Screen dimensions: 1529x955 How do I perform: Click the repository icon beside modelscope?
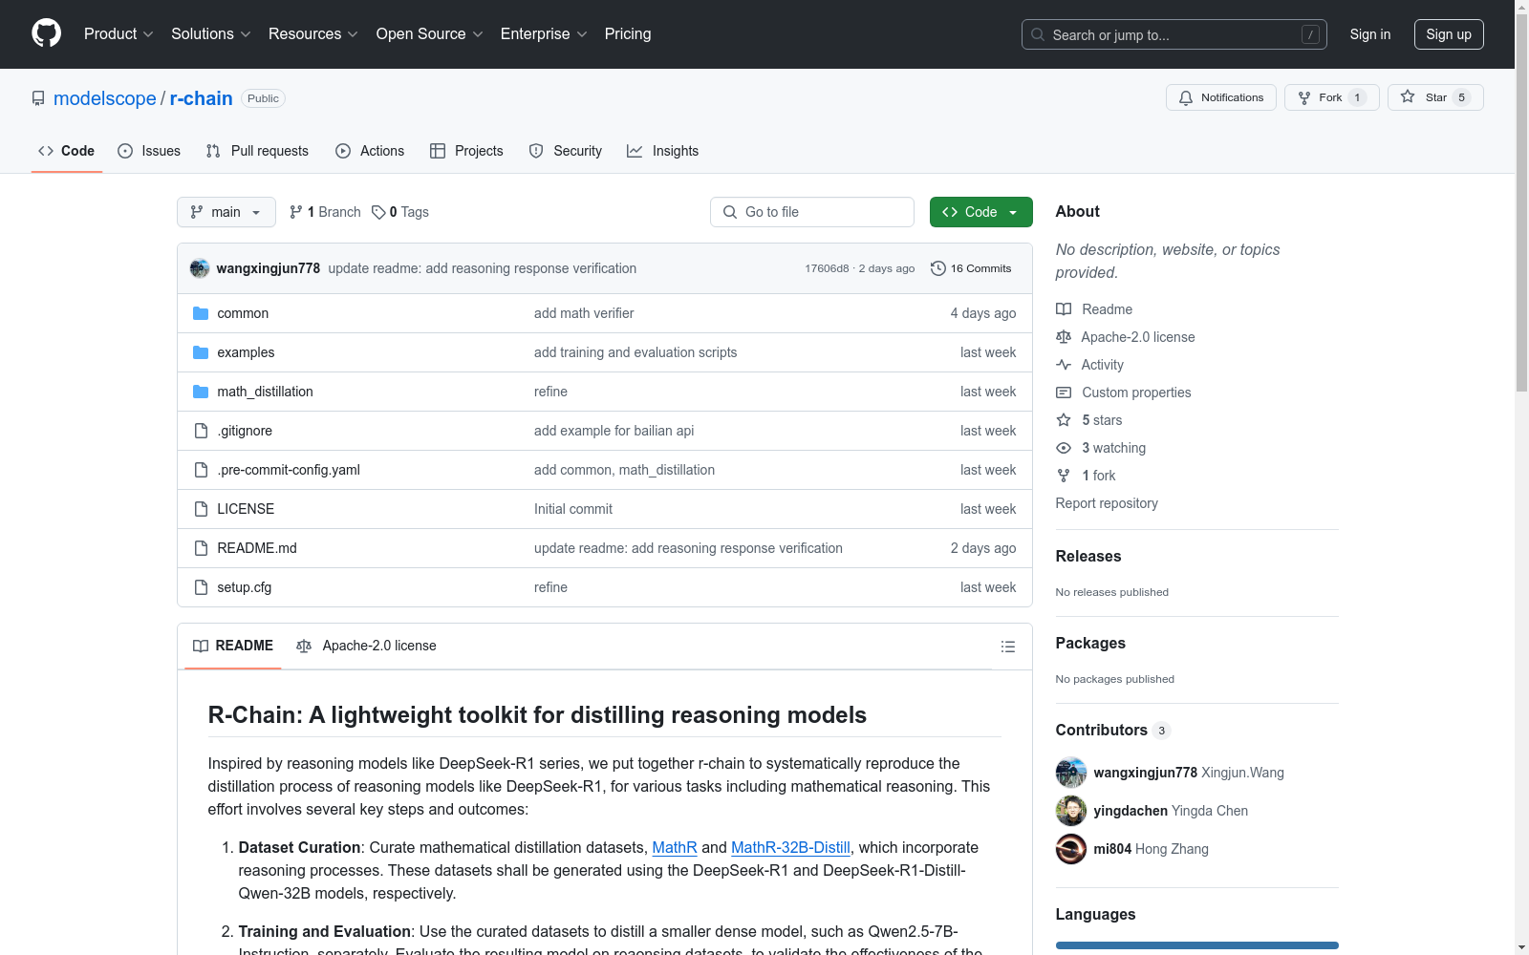(x=38, y=98)
